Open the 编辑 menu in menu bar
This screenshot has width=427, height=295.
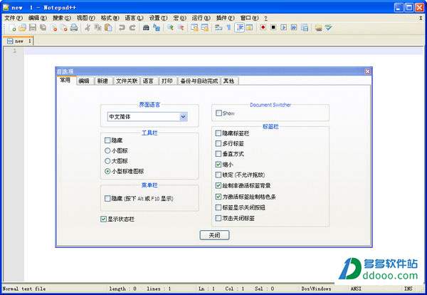pyautogui.click(x=38, y=18)
